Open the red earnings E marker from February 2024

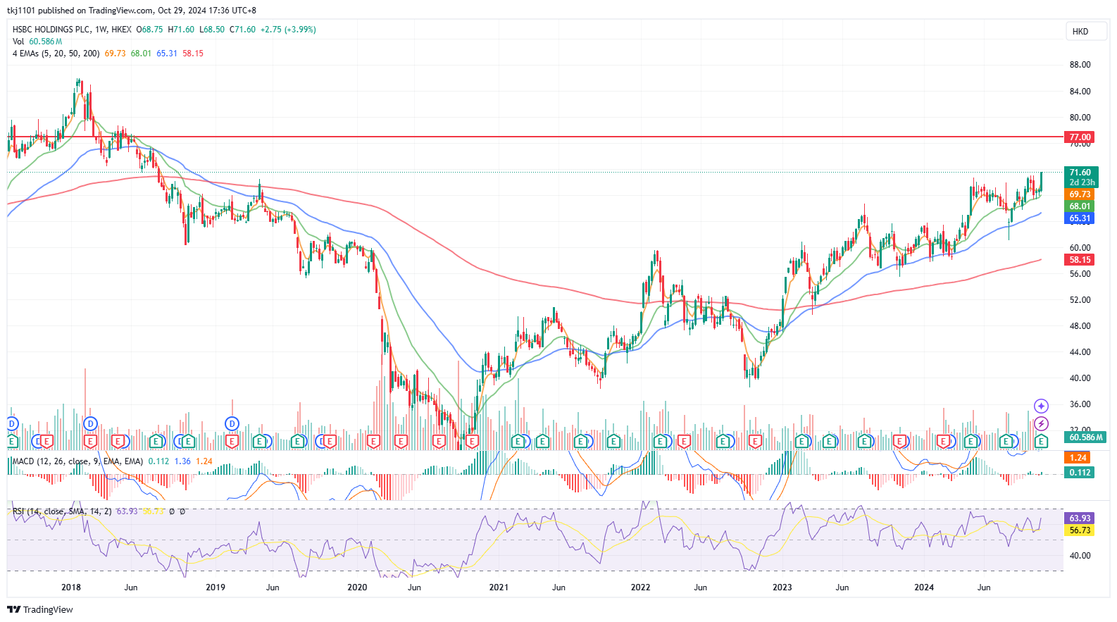(943, 442)
